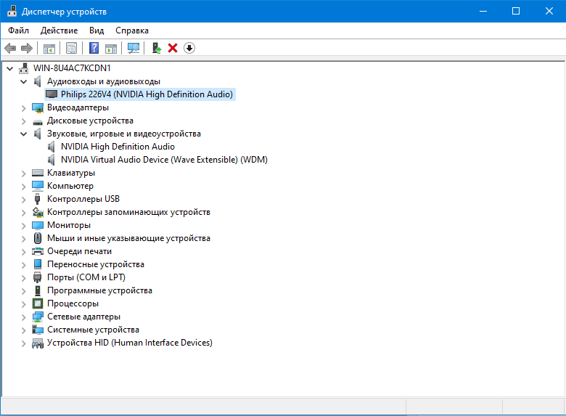Select the NVIDIA High Definition Audio device
Image resolution: width=566 pixels, height=416 pixels.
(x=118, y=147)
